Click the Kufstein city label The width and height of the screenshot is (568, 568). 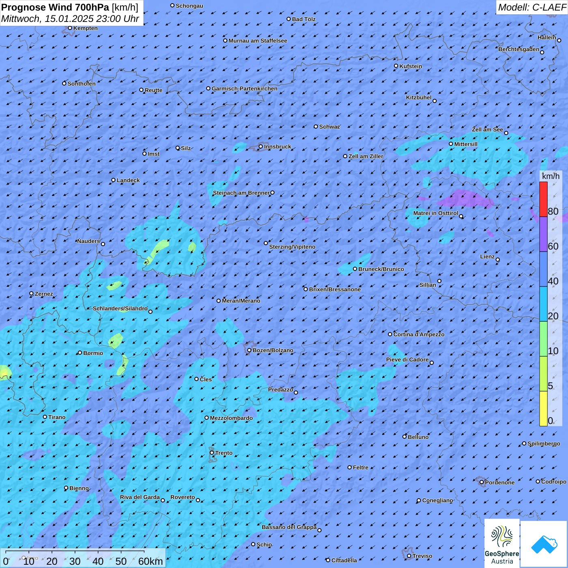411,66
